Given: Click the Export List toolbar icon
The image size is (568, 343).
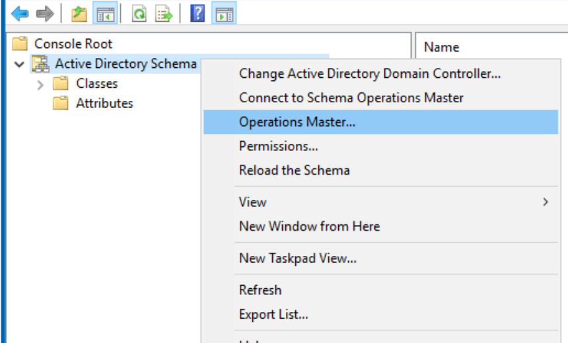Looking at the screenshot, I should pos(164,14).
